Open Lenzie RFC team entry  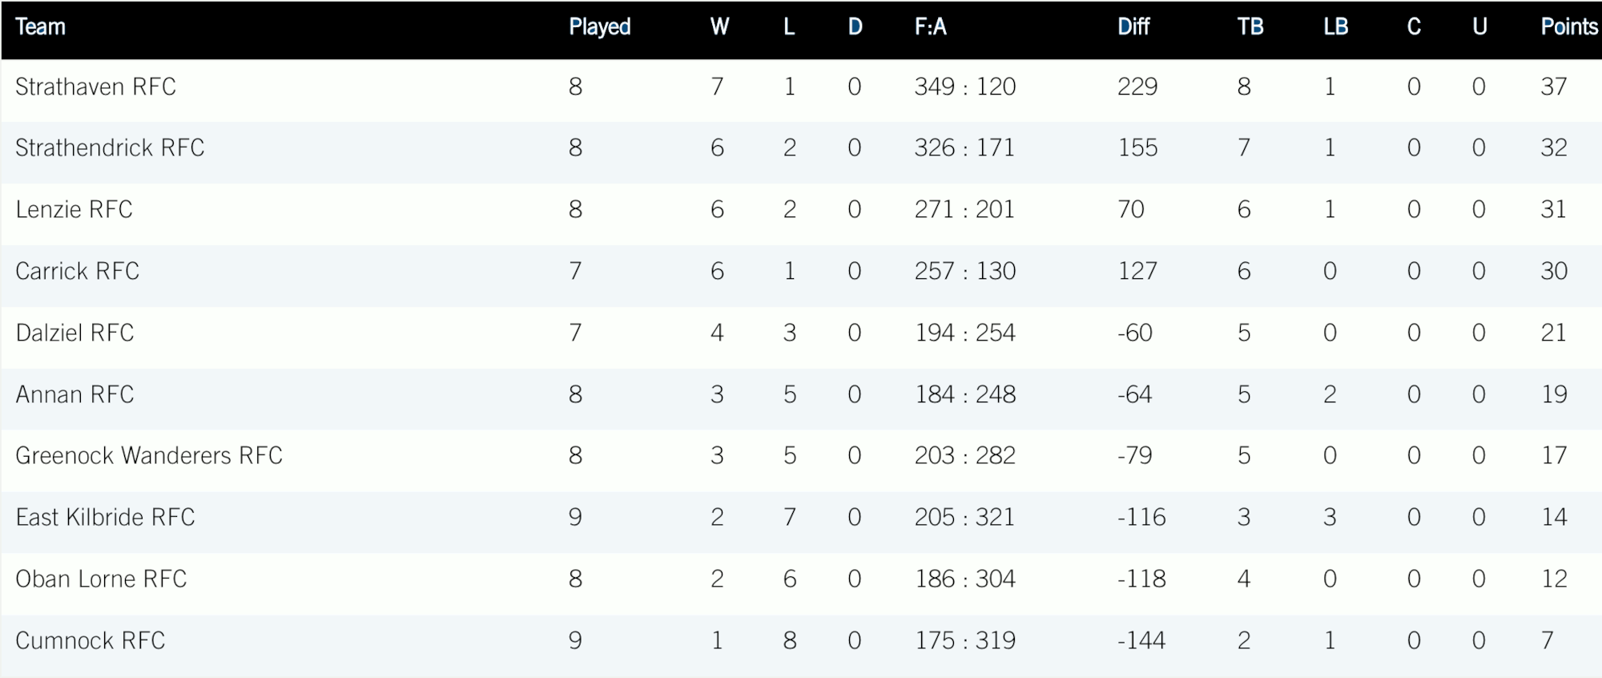[74, 210]
